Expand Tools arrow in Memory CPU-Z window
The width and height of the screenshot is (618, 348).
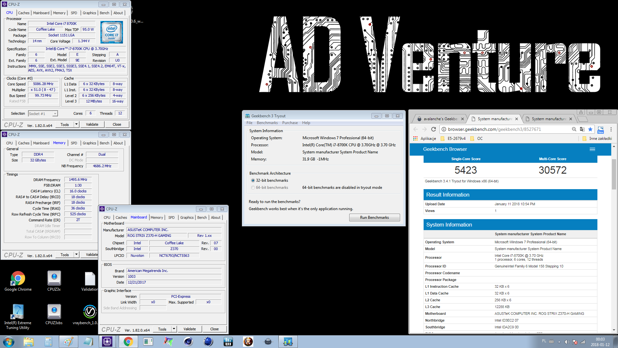pos(77,255)
